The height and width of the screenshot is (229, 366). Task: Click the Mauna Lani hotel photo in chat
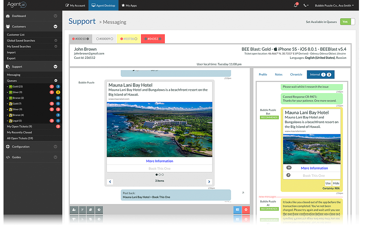[x=159, y=129]
